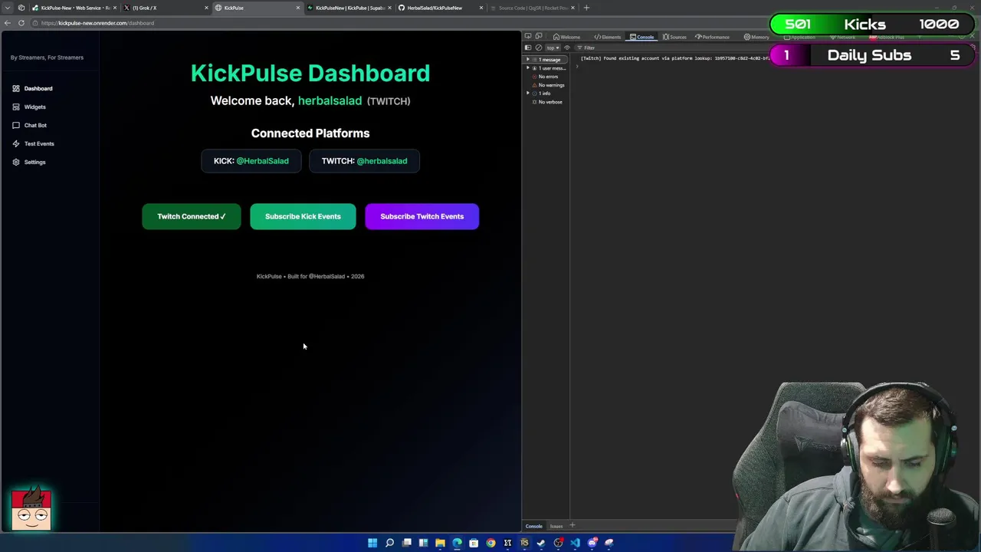Click the console prompt chevron
Image resolution: width=981 pixels, height=552 pixels.
[577, 67]
